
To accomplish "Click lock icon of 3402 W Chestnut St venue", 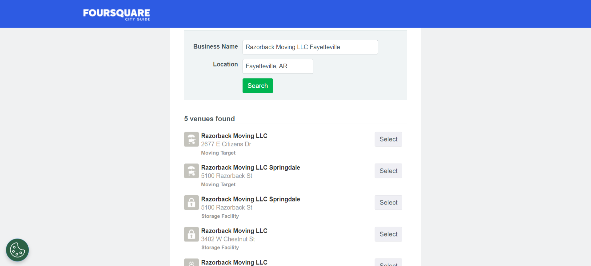I will 191,234.
